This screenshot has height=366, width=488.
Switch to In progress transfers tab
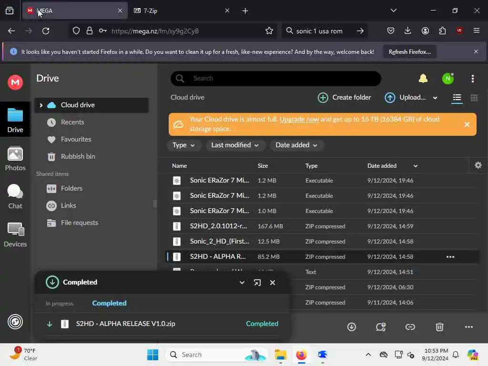[60, 304]
